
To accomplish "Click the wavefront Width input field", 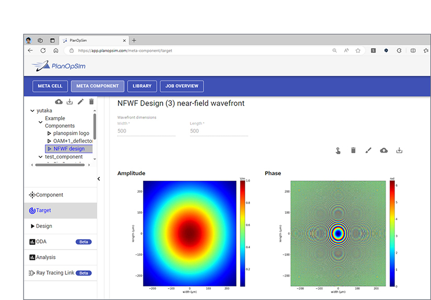I will (146, 131).
